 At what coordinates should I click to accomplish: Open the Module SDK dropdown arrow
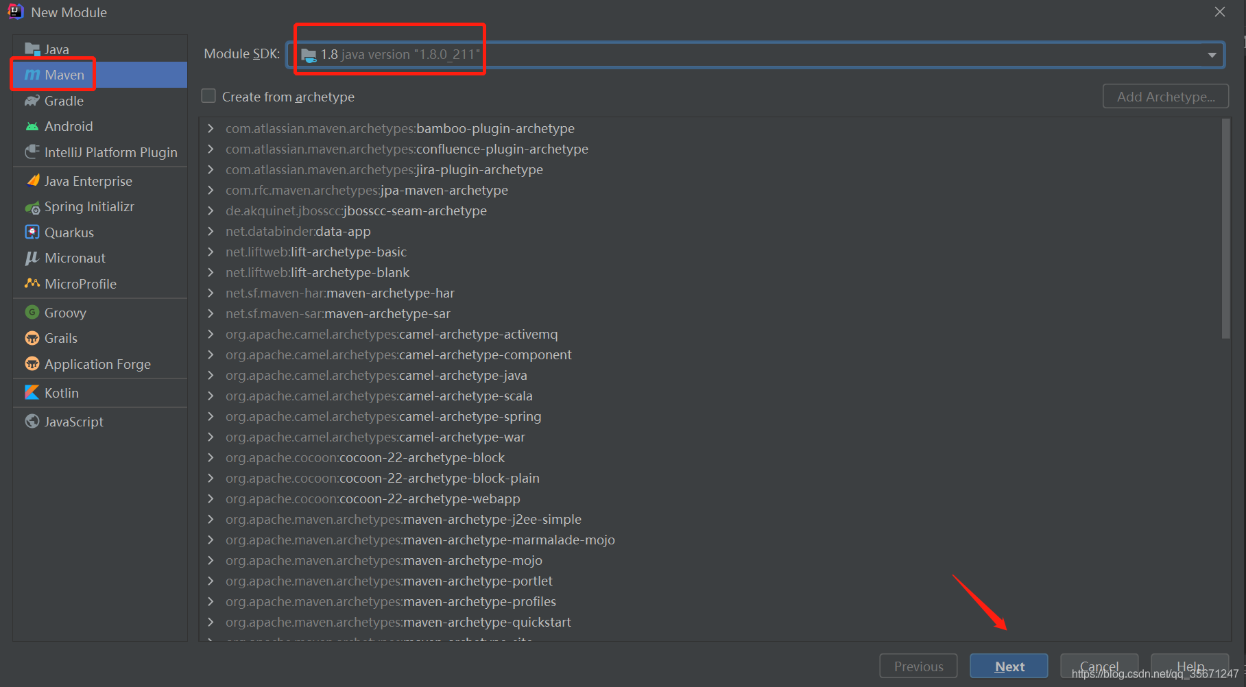(x=1212, y=55)
